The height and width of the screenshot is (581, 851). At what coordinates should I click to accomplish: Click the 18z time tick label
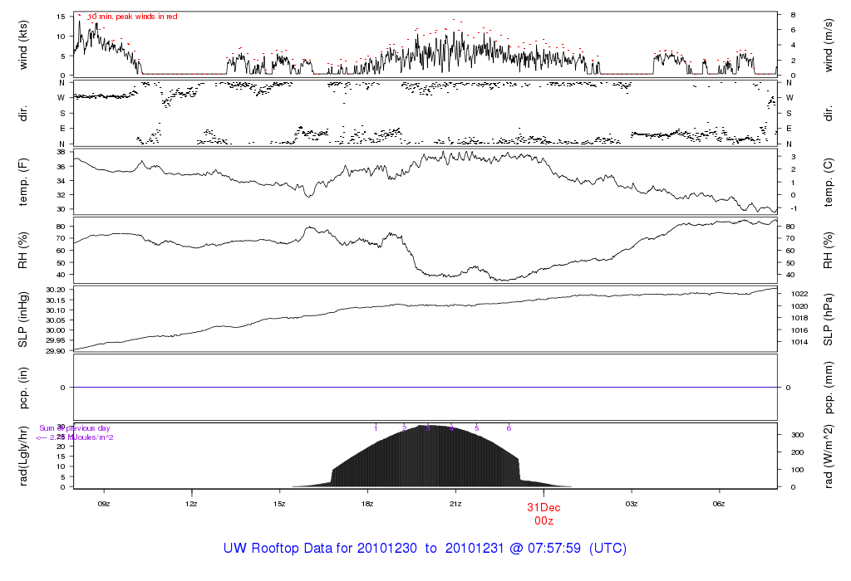pyautogui.click(x=367, y=503)
